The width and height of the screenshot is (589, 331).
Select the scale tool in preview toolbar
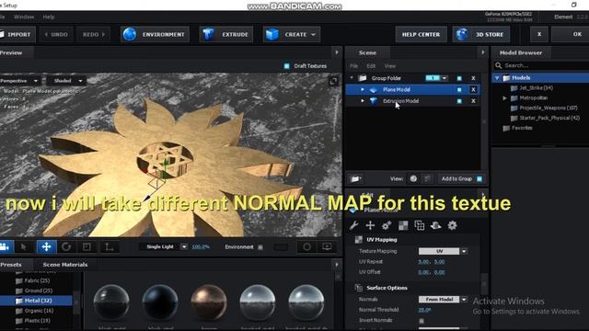pyautogui.click(x=87, y=246)
